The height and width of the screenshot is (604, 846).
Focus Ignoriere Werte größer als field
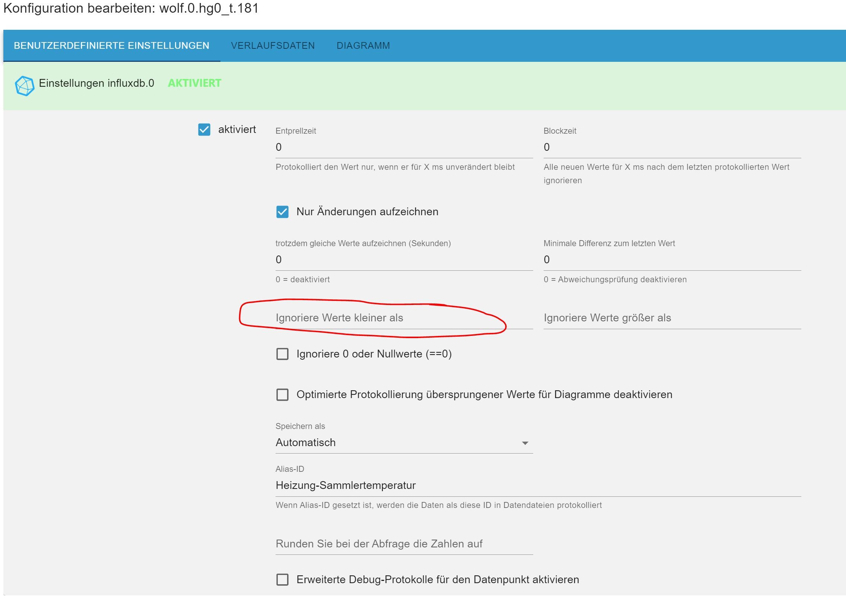point(672,318)
